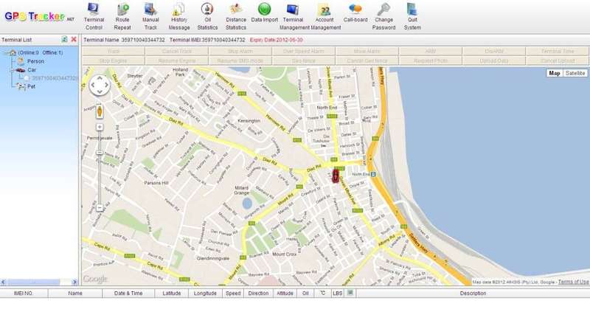The width and height of the screenshot is (590, 326).
Task: Collapse the root Online/Offline tree node
Action: point(6,52)
